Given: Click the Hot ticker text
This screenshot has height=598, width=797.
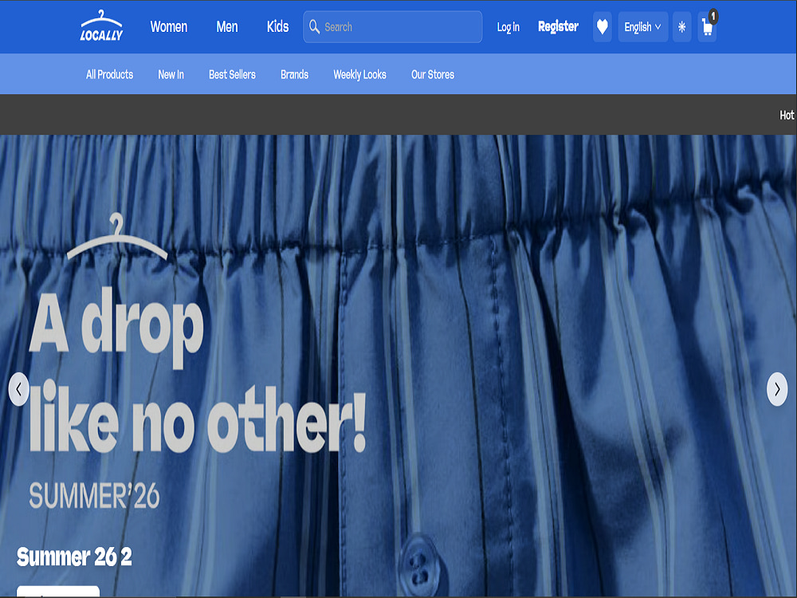Looking at the screenshot, I should pyautogui.click(x=787, y=115).
